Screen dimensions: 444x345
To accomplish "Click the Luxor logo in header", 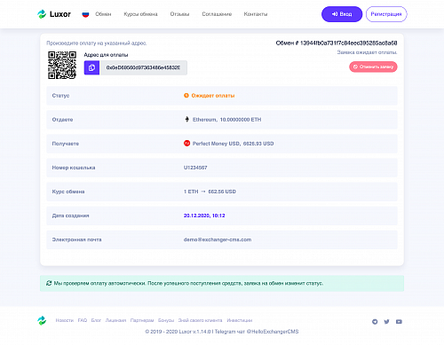I will point(54,14).
